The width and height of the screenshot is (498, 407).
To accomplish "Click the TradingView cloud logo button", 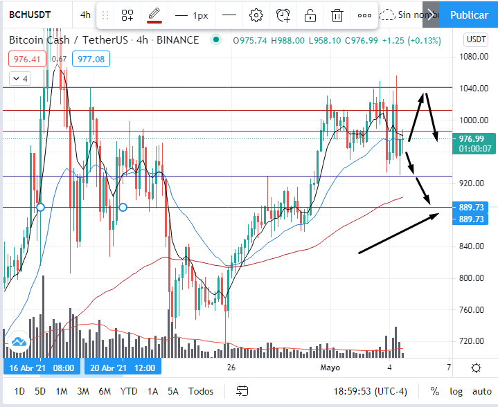I will click(x=19, y=342).
